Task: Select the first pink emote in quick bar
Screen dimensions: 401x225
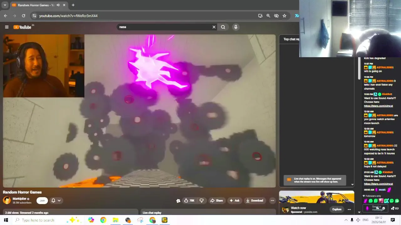Action: click(365, 201)
